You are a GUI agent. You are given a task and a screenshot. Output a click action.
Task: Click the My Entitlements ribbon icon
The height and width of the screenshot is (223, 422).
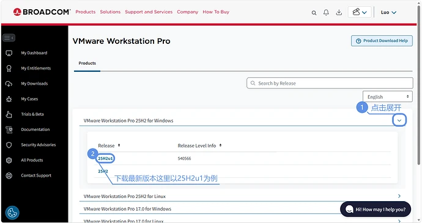click(x=9, y=68)
